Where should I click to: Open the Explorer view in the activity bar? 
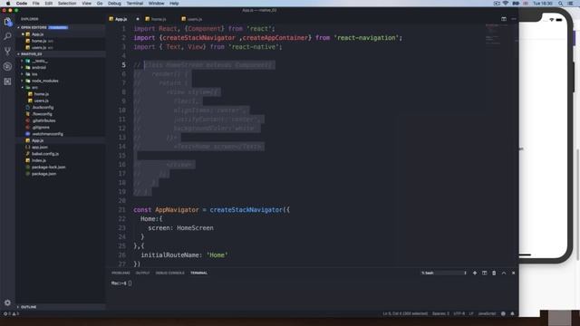(x=8, y=22)
